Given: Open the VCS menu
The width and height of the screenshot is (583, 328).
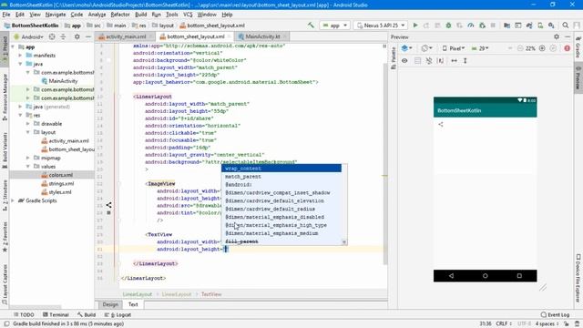Looking at the screenshot, I should tap(188, 15).
